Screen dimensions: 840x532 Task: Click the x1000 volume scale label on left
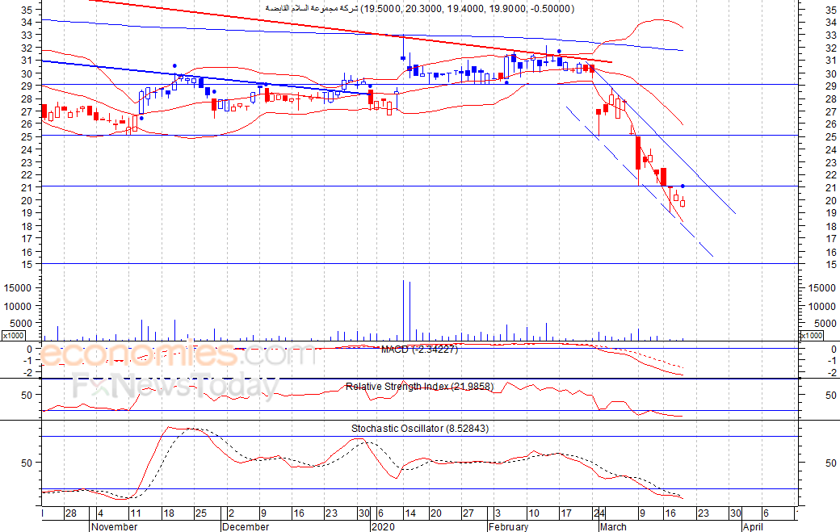click(x=13, y=335)
